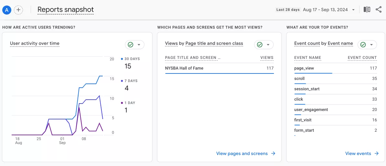
Task: Click green check icon on Event count card
Action: [363, 45]
